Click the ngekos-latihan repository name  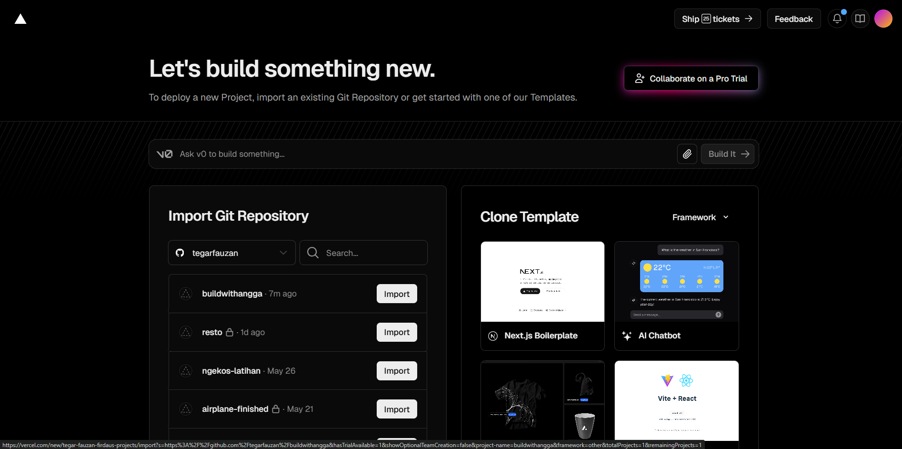231,371
